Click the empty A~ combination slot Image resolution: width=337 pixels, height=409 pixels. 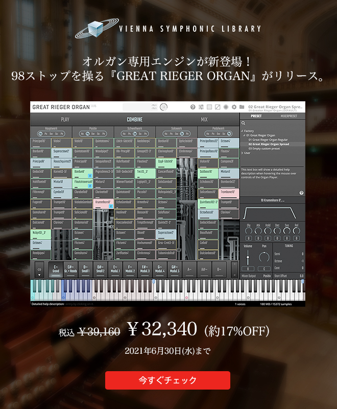click(189, 269)
